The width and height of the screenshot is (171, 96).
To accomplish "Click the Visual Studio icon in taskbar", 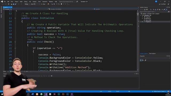I will [x=46, y=94].
